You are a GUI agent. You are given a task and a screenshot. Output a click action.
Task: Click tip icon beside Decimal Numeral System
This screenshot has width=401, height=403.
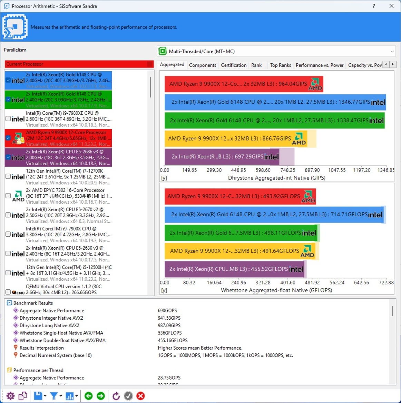[x=16, y=355]
